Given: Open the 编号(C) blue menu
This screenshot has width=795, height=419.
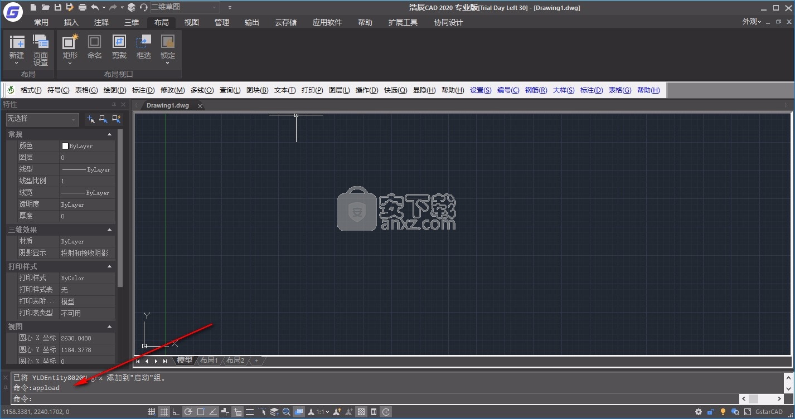Looking at the screenshot, I should point(508,90).
